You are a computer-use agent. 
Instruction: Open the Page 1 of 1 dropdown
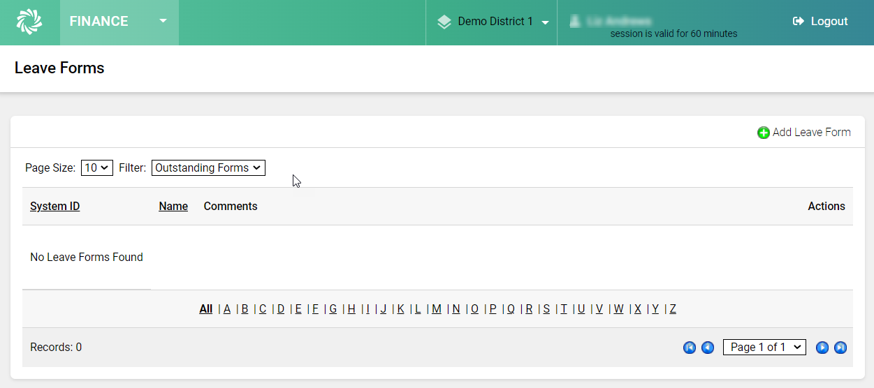pos(764,347)
